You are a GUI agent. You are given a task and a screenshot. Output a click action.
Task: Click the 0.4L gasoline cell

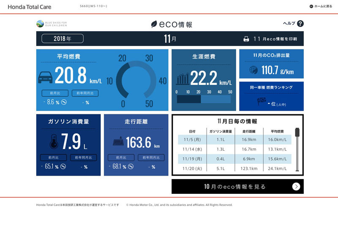pyautogui.click(x=221, y=159)
